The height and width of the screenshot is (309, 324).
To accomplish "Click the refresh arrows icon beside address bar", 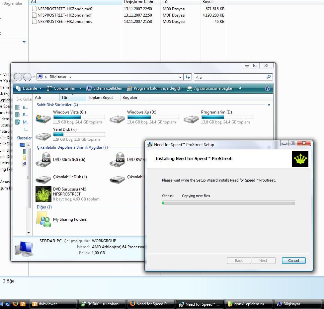I will click(x=188, y=77).
